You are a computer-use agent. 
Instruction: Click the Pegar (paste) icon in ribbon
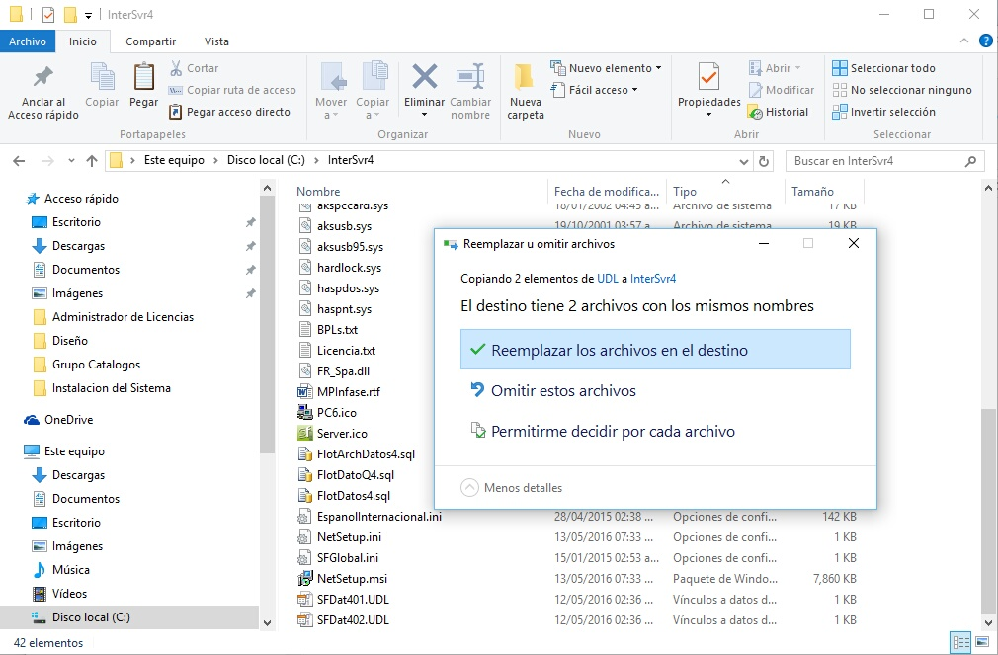[x=143, y=79]
